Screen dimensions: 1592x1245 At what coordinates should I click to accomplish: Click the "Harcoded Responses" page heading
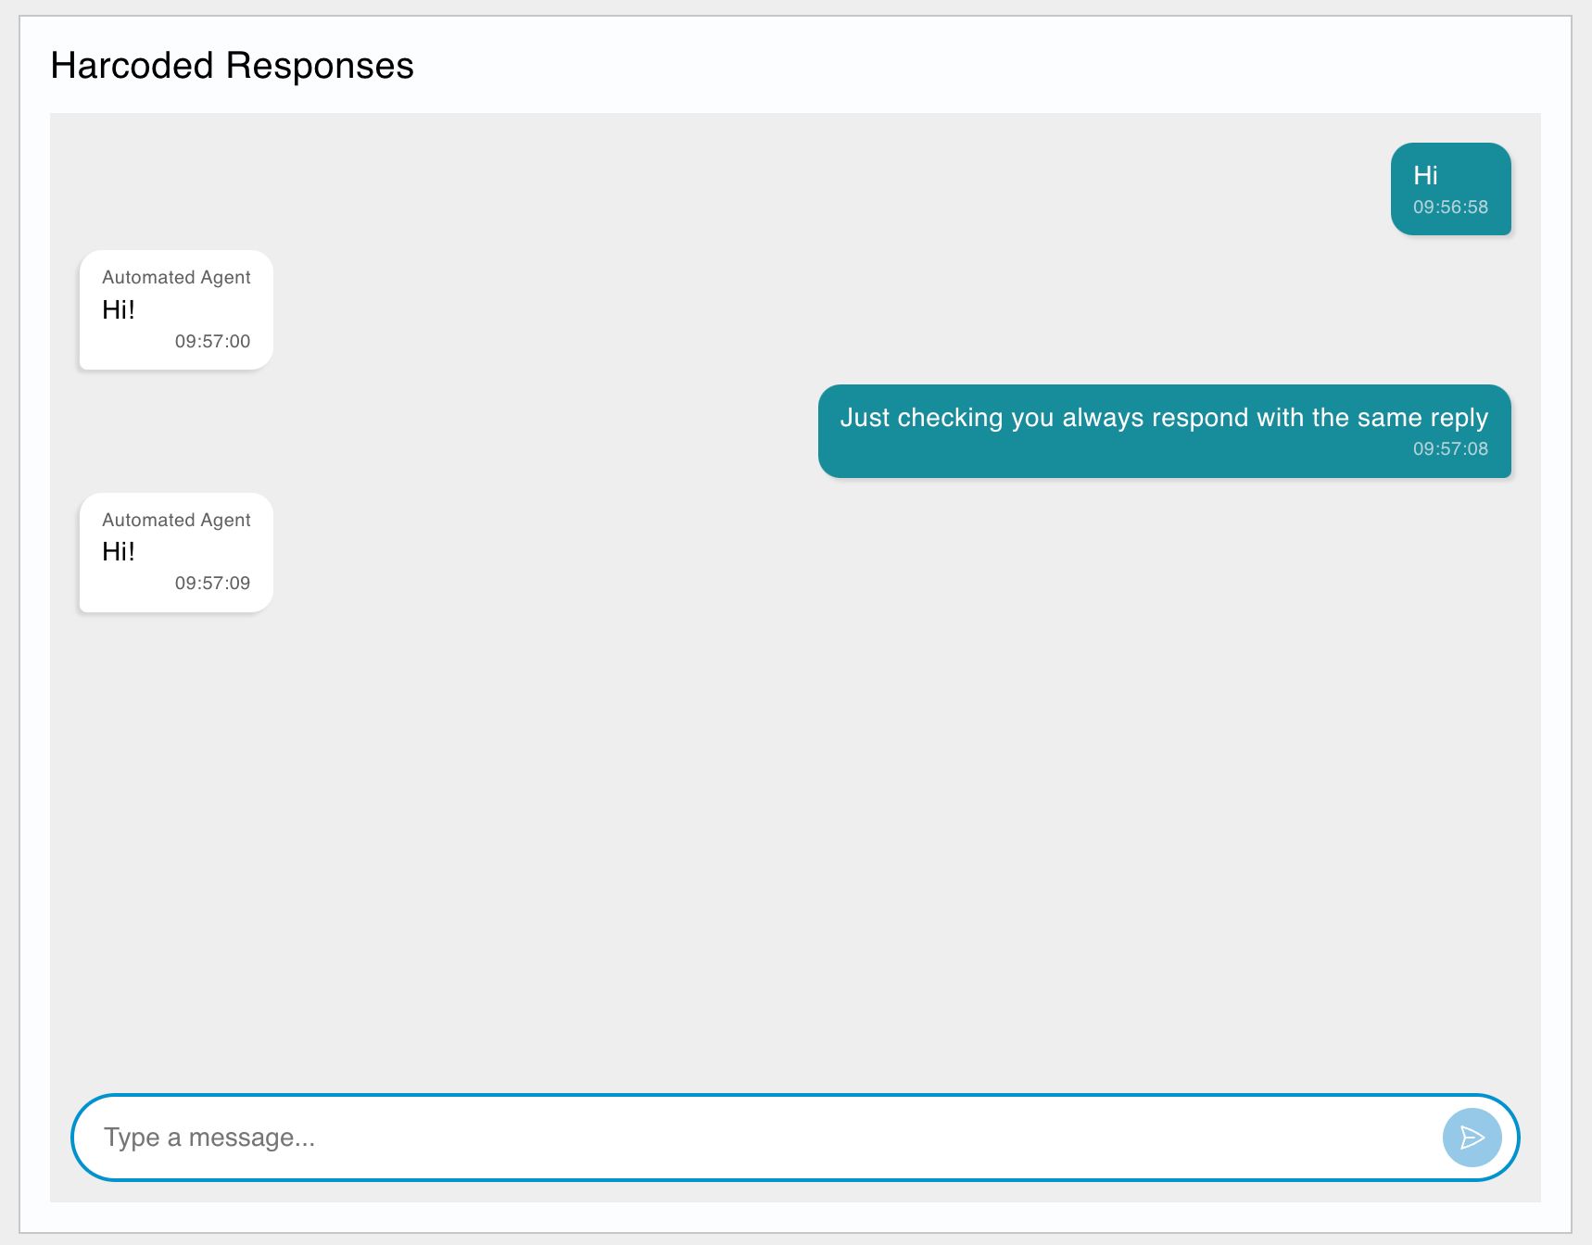(232, 66)
